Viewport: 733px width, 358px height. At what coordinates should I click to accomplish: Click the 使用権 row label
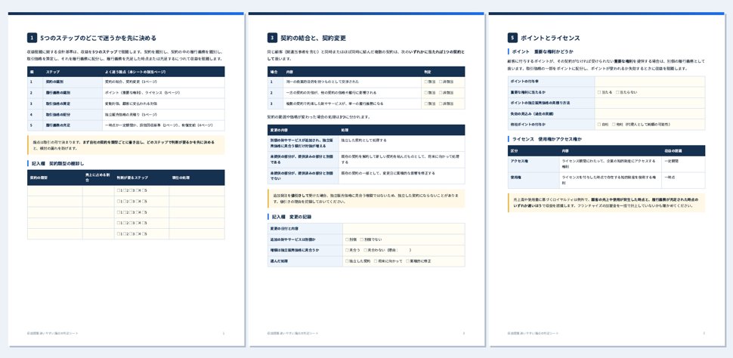(x=534, y=181)
